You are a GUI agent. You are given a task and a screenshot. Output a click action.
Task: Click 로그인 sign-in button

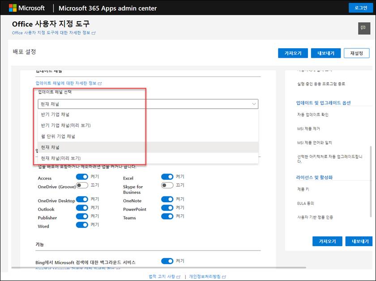pyautogui.click(x=361, y=8)
